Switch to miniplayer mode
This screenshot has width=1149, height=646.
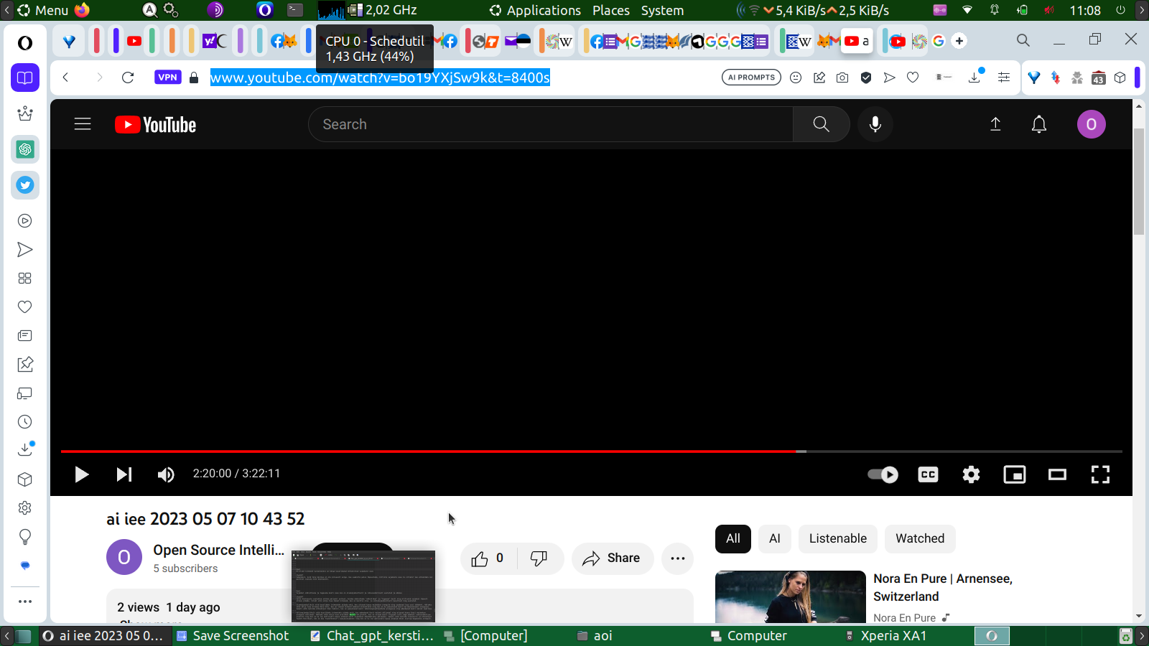coord(1014,474)
